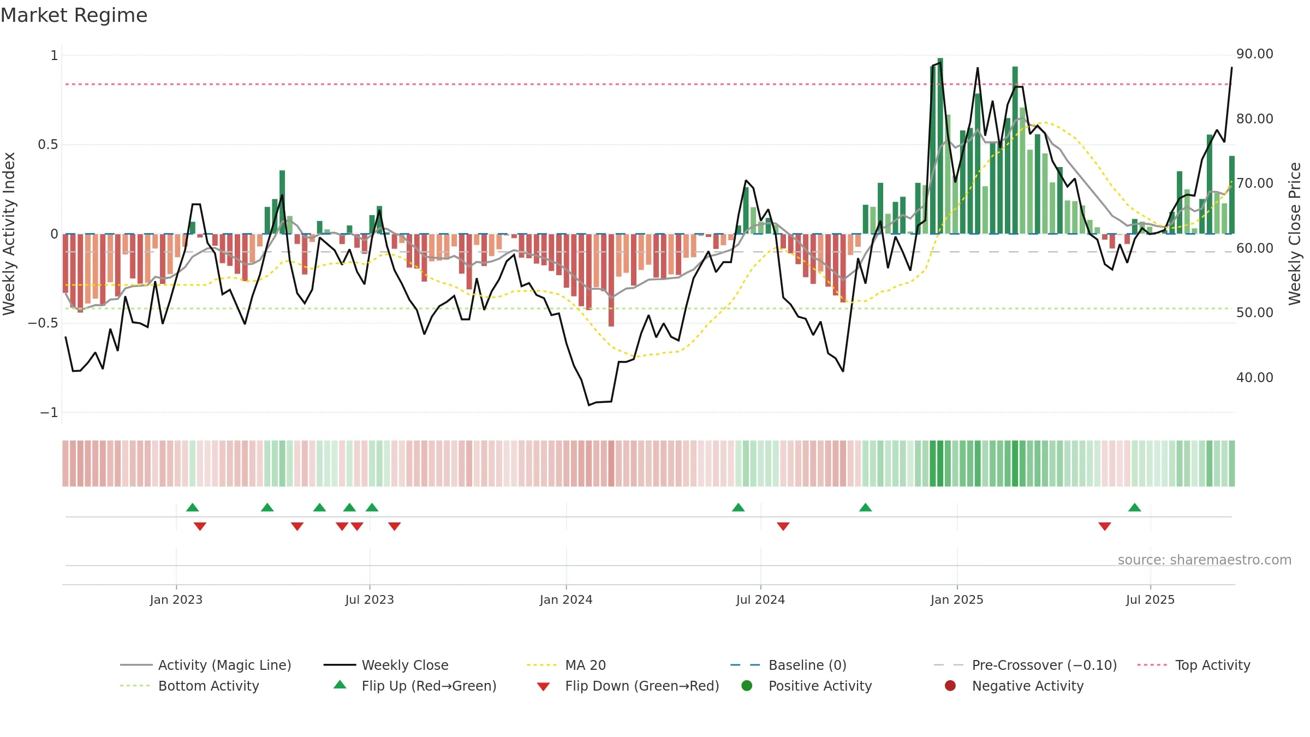Click the Positive Activity green circle icon

(747, 685)
